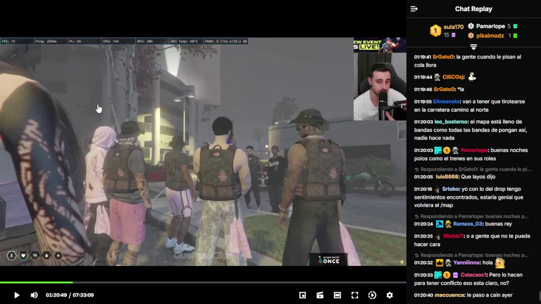Click the Chat Replay heading
The image size is (541, 304).
[473, 9]
